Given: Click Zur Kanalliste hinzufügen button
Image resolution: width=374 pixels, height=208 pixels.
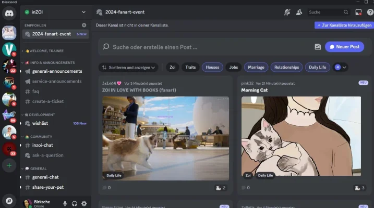Looking at the screenshot, I should [x=344, y=25].
